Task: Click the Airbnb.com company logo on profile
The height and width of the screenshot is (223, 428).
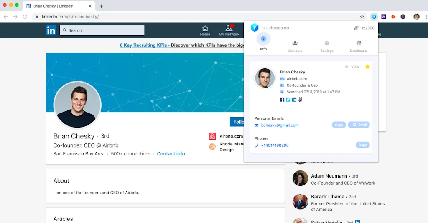Action: tap(212, 136)
